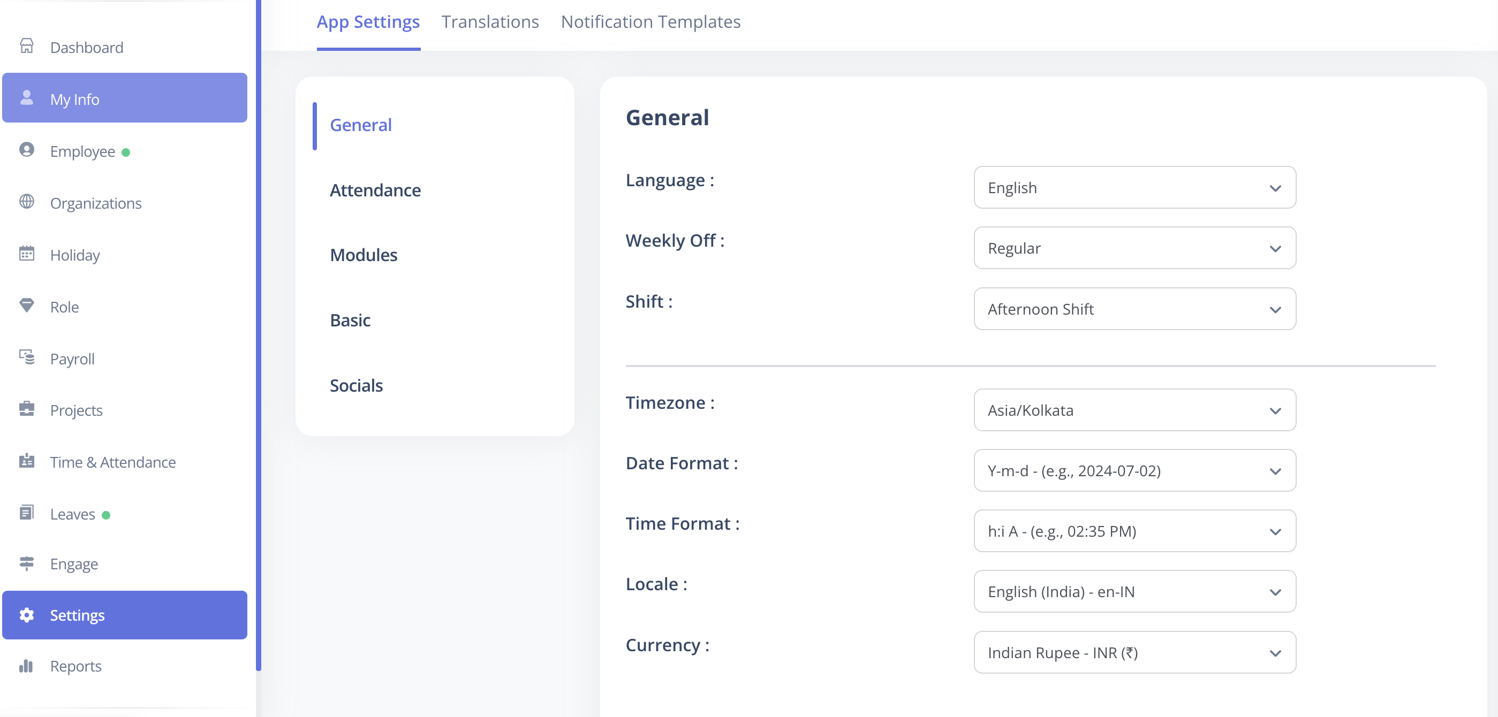Viewport: 1498px width, 717px height.
Task: Expand the Date Format dropdown
Action: [1134, 471]
